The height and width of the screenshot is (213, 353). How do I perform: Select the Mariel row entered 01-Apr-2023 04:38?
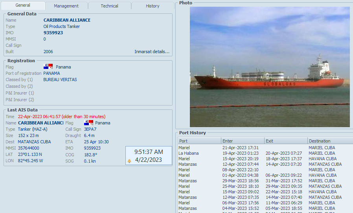pyautogui.click(x=265, y=175)
